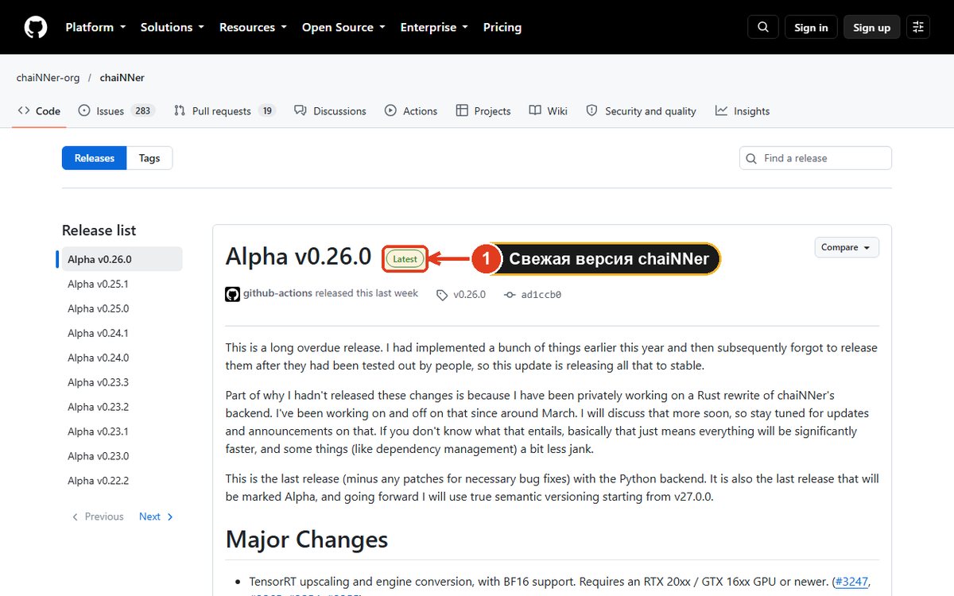The width and height of the screenshot is (954, 596).
Task: Open the chaiNNer-org organization link
Action: click(48, 78)
